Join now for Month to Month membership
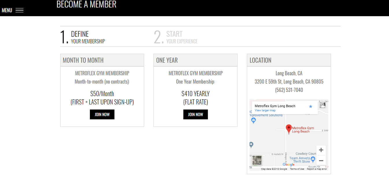This screenshot has width=389, height=178. tap(102, 114)
